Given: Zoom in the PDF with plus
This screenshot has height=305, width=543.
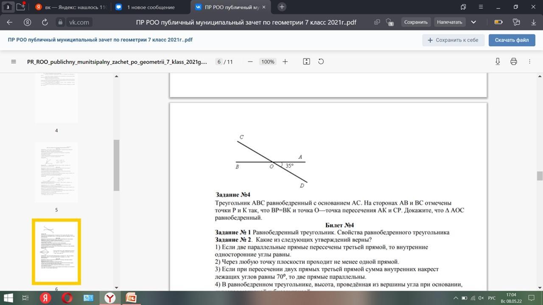Looking at the screenshot, I should click(x=285, y=61).
